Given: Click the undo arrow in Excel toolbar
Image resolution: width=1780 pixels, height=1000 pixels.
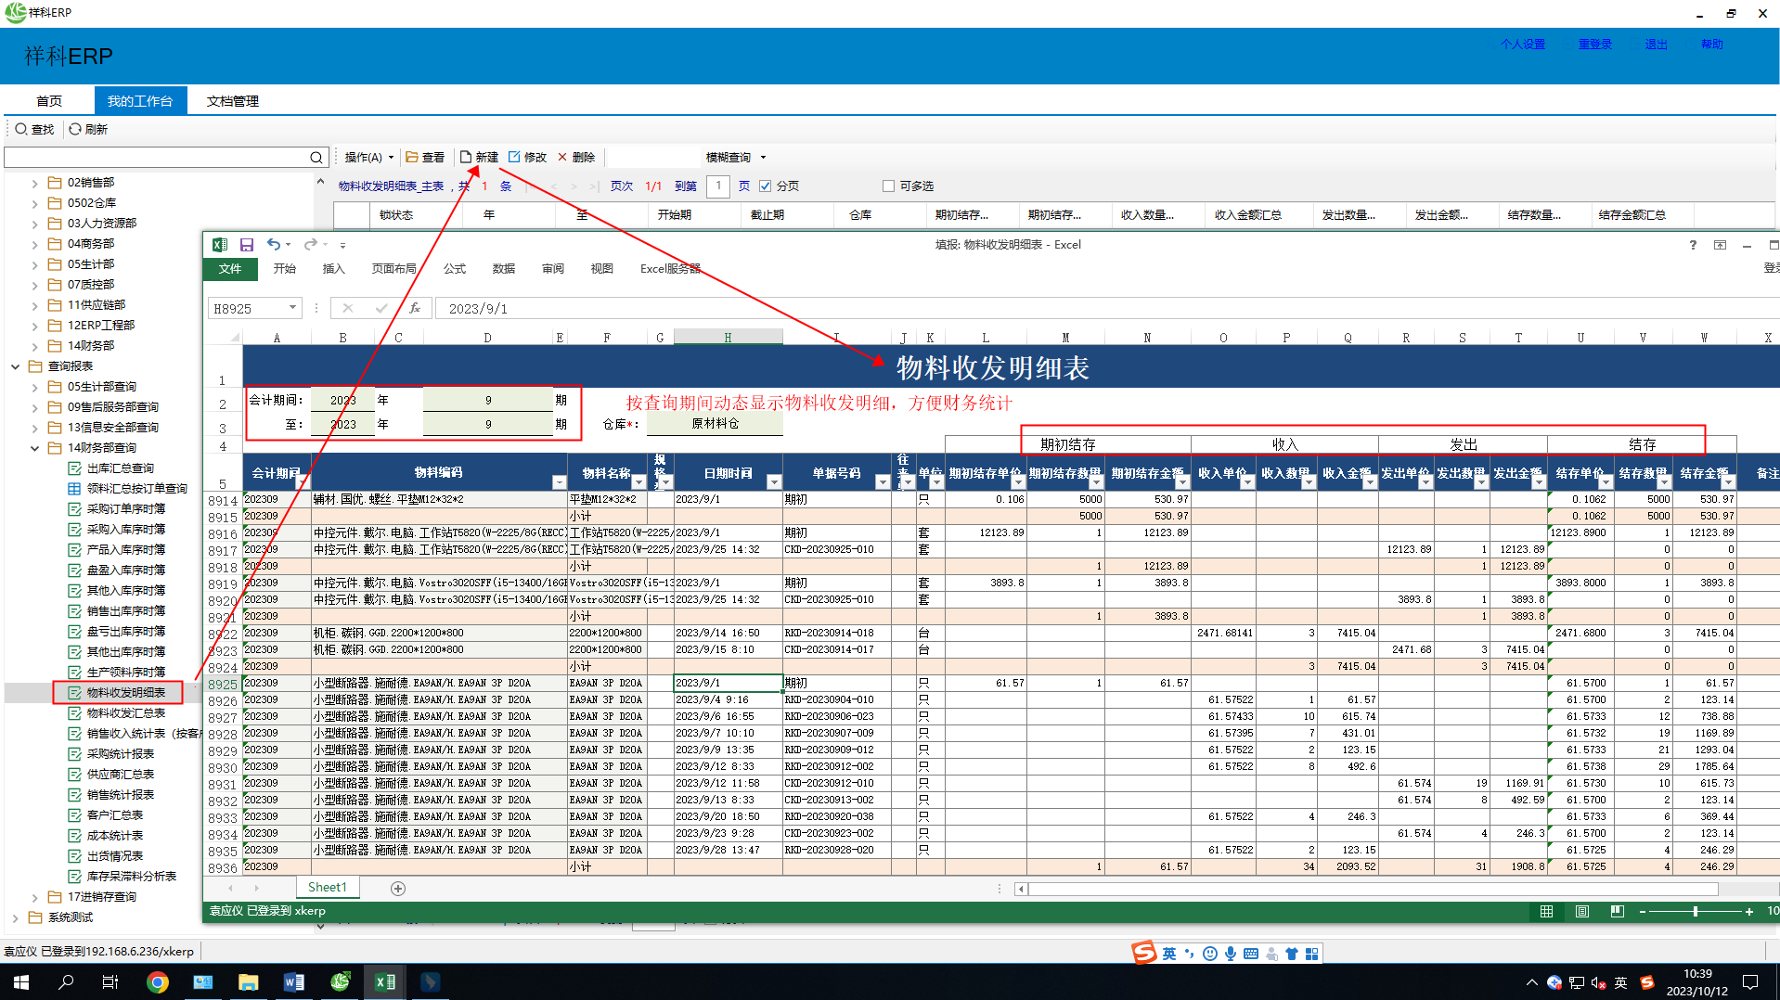Looking at the screenshot, I should point(273,245).
